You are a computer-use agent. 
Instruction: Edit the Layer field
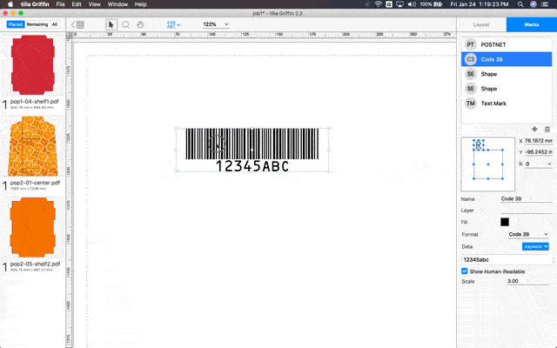(x=525, y=211)
